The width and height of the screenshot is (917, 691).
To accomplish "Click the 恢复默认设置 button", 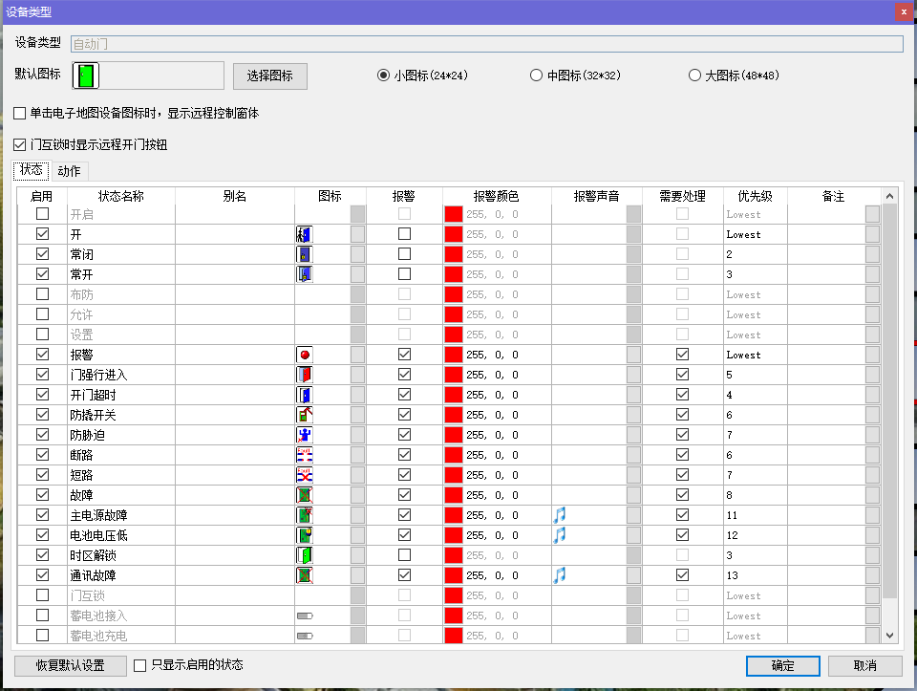I will click(70, 665).
